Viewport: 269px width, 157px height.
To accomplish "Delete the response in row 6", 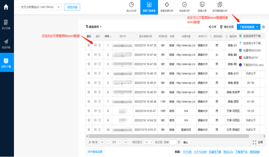I will pos(100,92).
